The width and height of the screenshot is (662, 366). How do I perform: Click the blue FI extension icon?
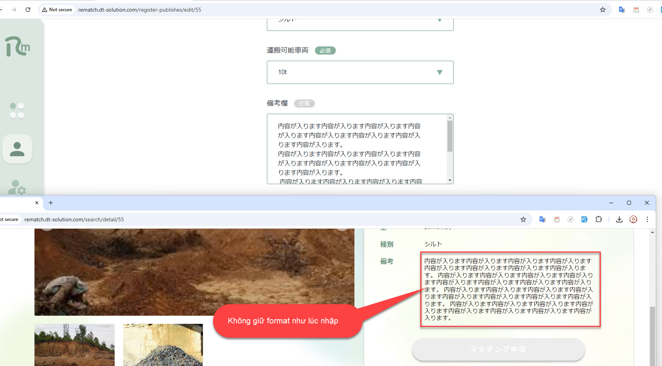(584, 219)
